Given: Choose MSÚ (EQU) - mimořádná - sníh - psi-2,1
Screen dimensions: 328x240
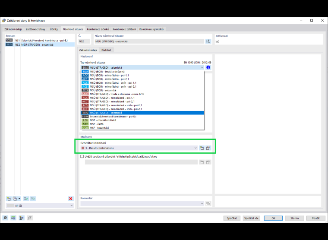Looking at the screenshot, I should (x=142, y=87).
